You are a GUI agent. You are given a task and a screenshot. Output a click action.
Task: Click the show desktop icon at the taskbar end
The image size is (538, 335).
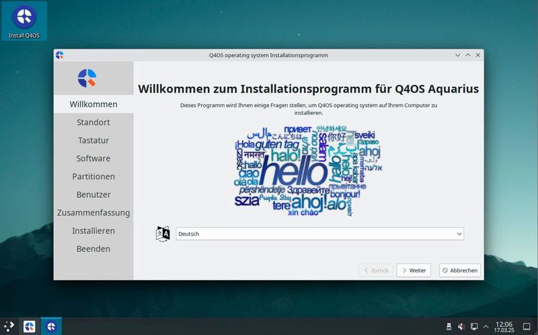(x=527, y=326)
